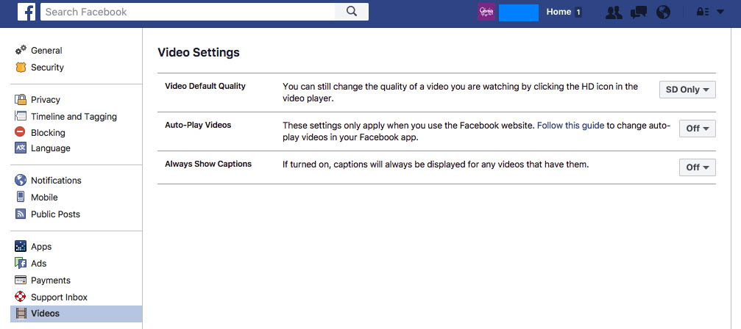Click the purple profile picture thumbnail
Image resolution: width=741 pixels, height=329 pixels.
(x=486, y=12)
